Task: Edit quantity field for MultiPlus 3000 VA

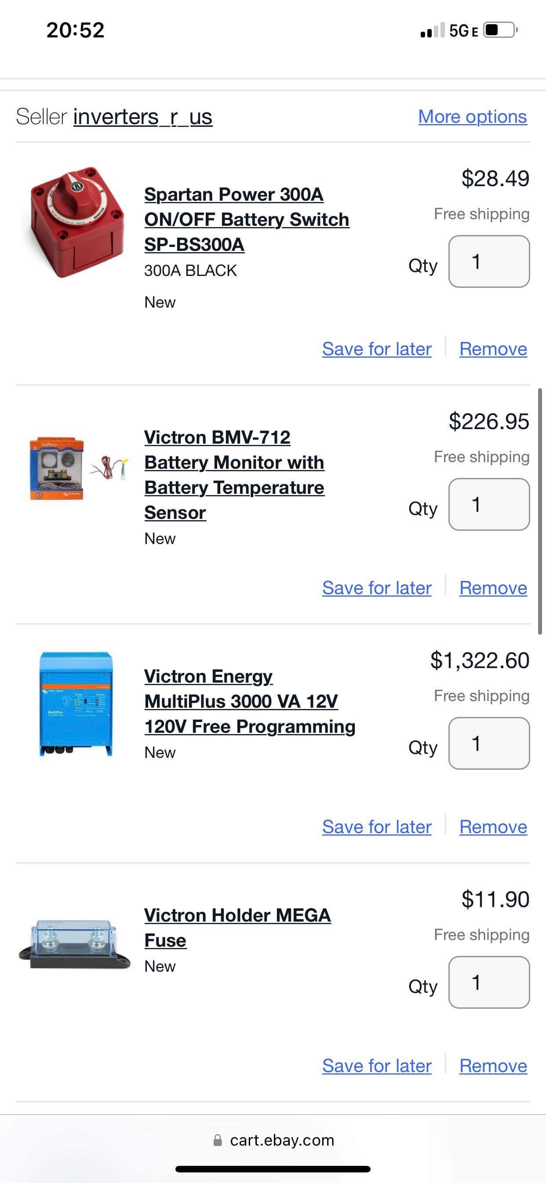Action: pyautogui.click(x=489, y=743)
